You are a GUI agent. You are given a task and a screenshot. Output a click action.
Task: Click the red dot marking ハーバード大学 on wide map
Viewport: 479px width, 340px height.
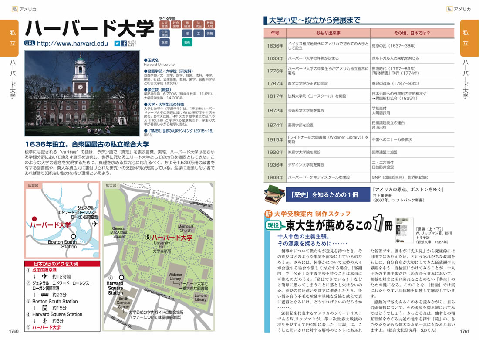click(x=34, y=219)
